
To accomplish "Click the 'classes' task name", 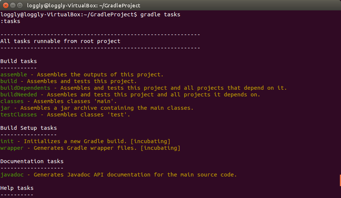I will tap(12, 101).
